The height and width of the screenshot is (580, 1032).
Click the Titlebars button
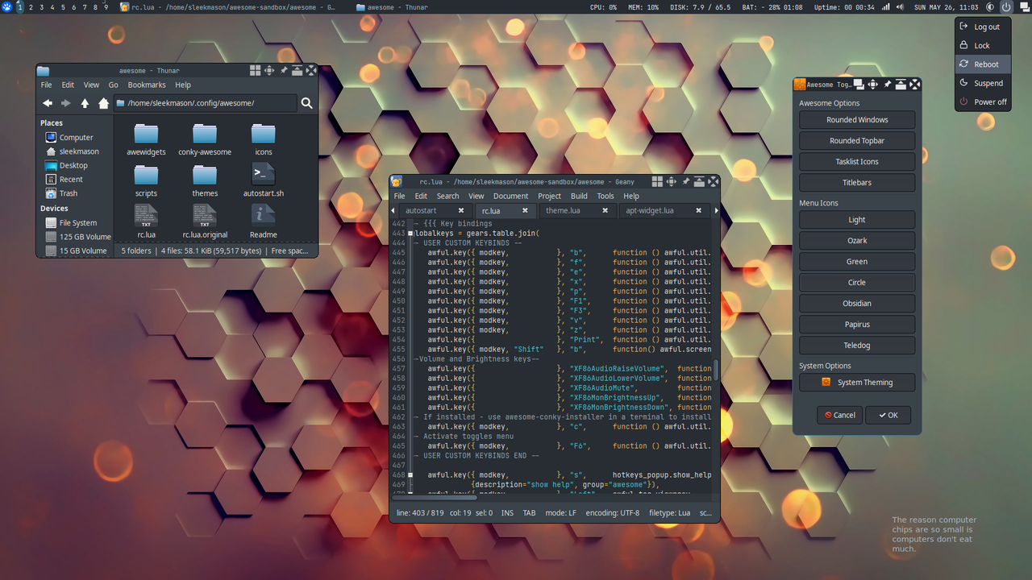(x=857, y=183)
